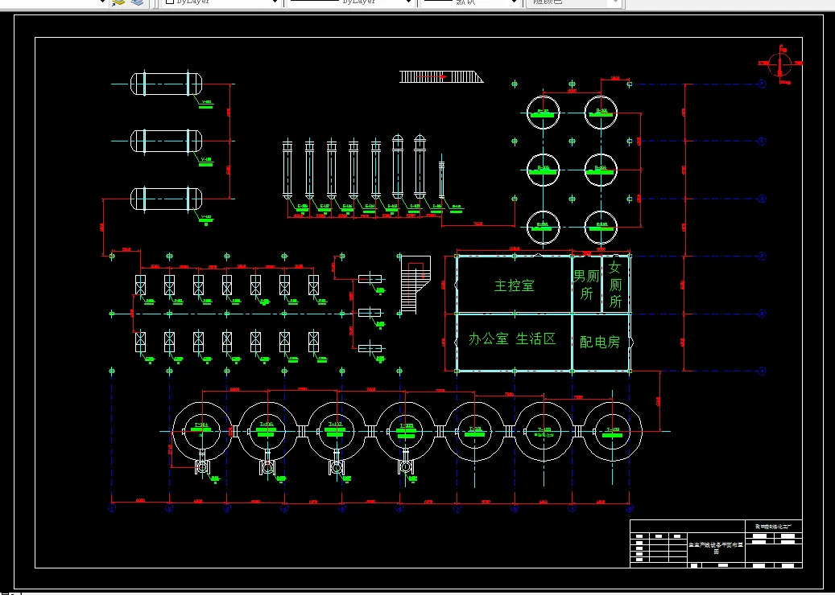
Task: Select the last axis bubble at bottom right
Action: [630, 508]
